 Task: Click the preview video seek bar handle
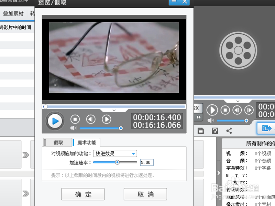[45, 106]
